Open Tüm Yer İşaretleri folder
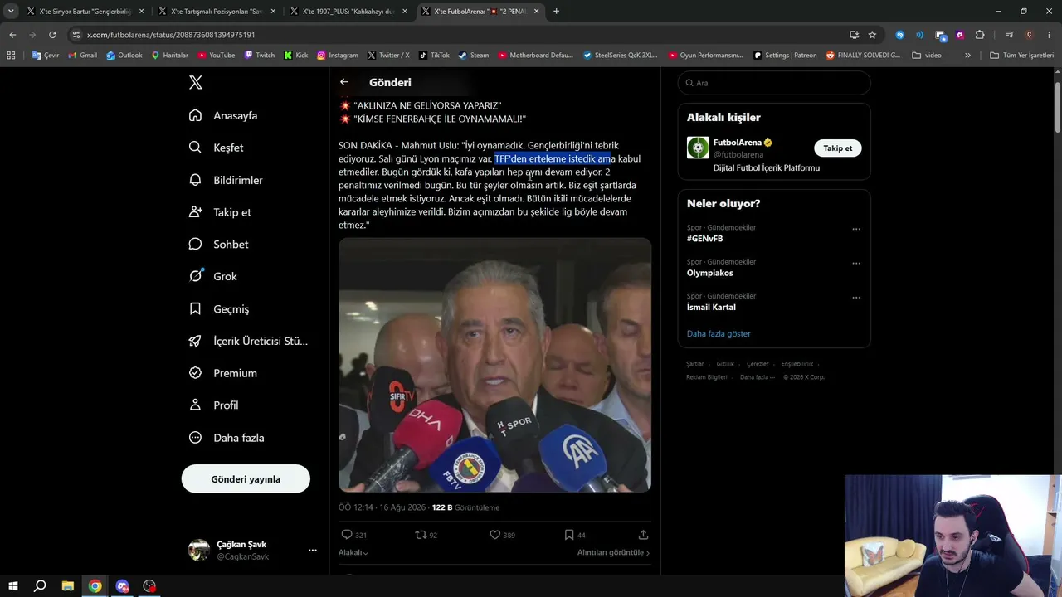Viewport: 1062px width, 597px height. tap(1021, 56)
